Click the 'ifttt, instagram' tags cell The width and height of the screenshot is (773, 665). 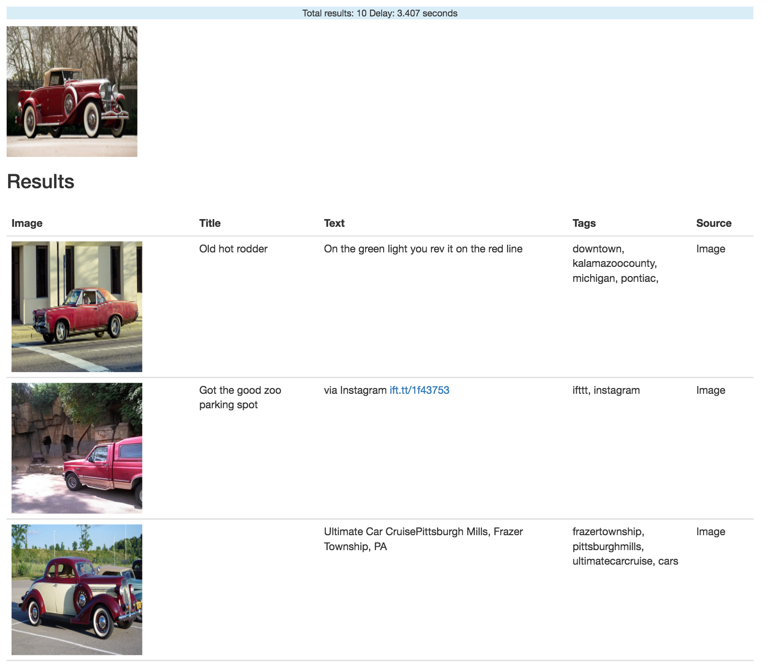coord(606,390)
